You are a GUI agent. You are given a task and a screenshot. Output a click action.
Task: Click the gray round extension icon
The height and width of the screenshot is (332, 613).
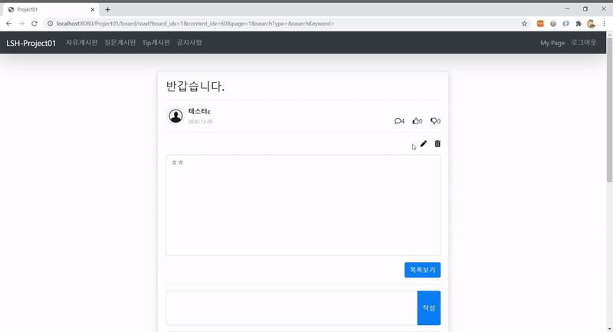[552, 24]
